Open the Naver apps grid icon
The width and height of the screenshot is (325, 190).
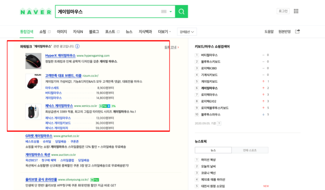coord(296,11)
